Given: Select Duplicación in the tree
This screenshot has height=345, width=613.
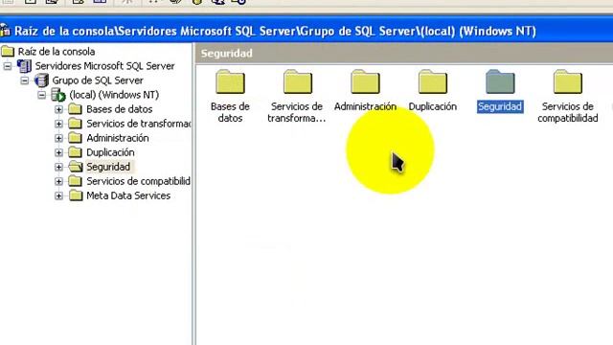Looking at the screenshot, I should pos(110,152).
